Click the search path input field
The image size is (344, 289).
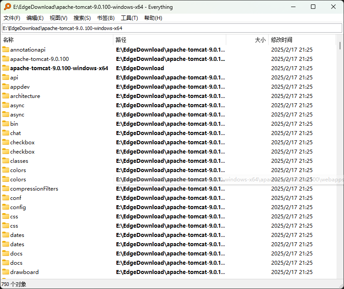pos(172,28)
